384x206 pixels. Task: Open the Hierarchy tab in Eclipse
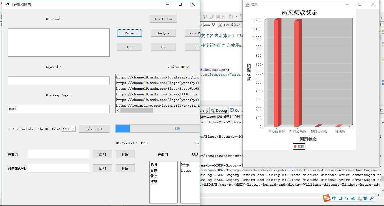pyautogui.click(x=204, y=110)
